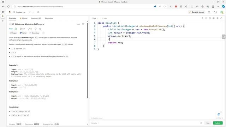Screen dimensions: 226x127
Task: Open the AI assistant chat bubble icon
Action: (219, 114)
